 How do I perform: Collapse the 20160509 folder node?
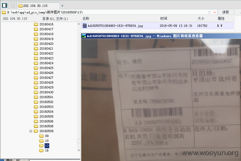pyautogui.click(x=31, y=131)
